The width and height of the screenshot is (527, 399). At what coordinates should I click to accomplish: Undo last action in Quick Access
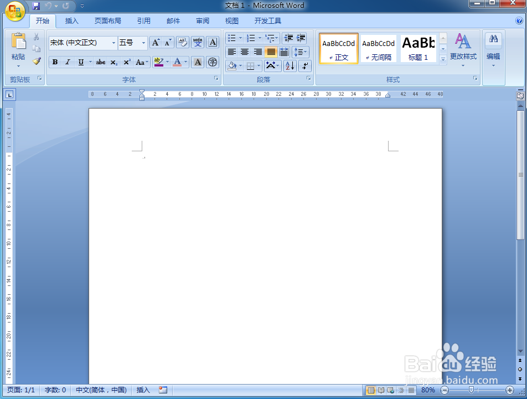(48, 6)
